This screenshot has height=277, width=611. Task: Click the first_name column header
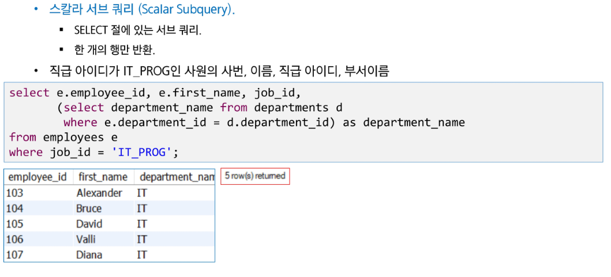(x=103, y=177)
